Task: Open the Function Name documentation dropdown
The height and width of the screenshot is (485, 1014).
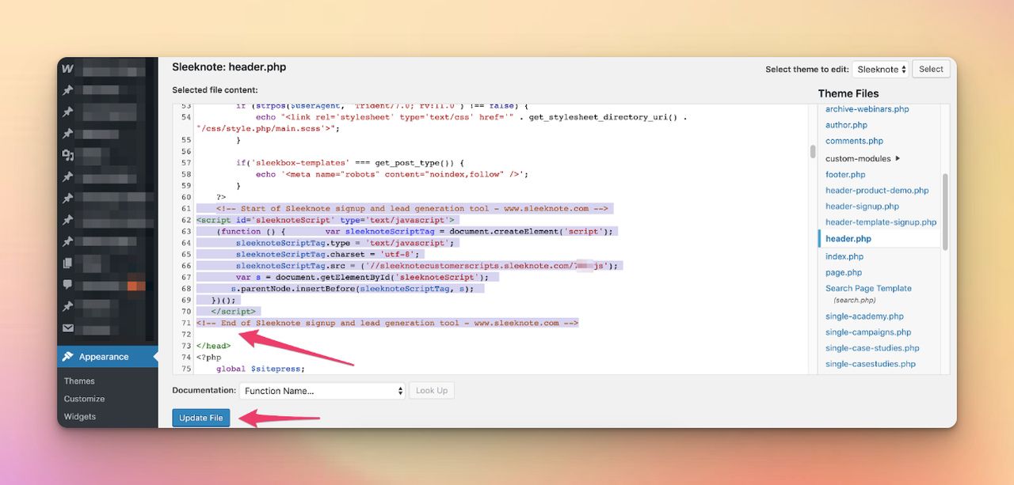Action: click(322, 390)
